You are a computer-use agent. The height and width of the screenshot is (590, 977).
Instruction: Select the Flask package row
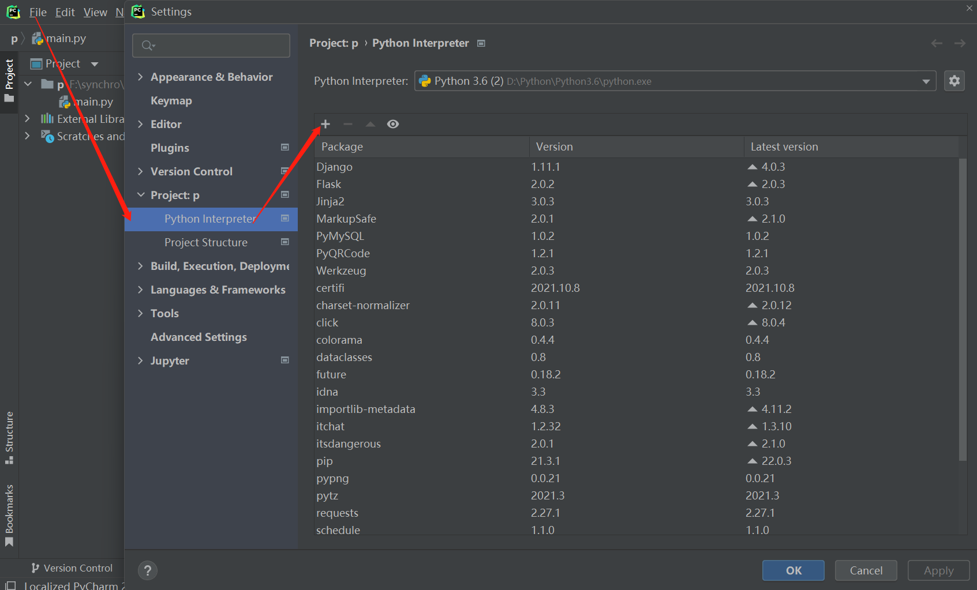click(637, 184)
